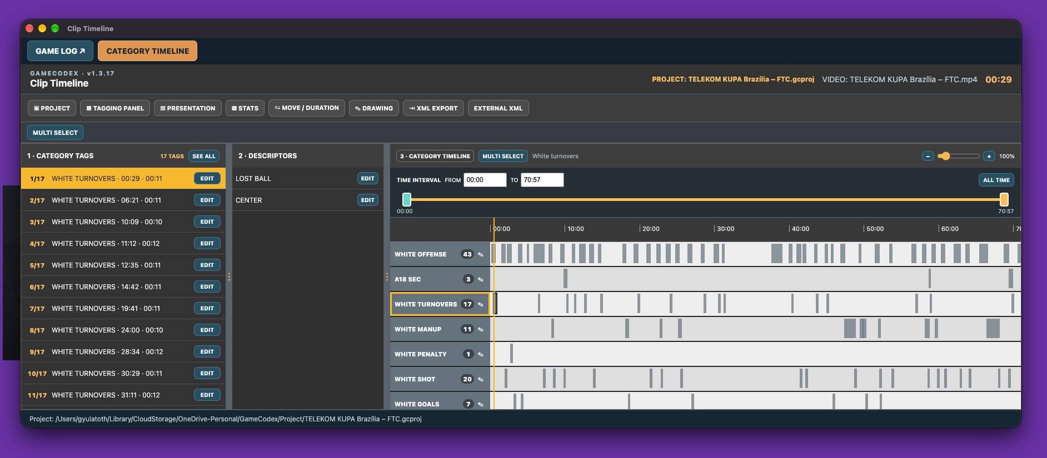The image size is (1047, 458).
Task: Toggle MULTI SELECT in category timeline header
Action: coord(503,156)
